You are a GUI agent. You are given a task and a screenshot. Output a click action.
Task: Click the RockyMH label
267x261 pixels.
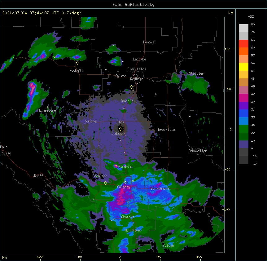76,70
